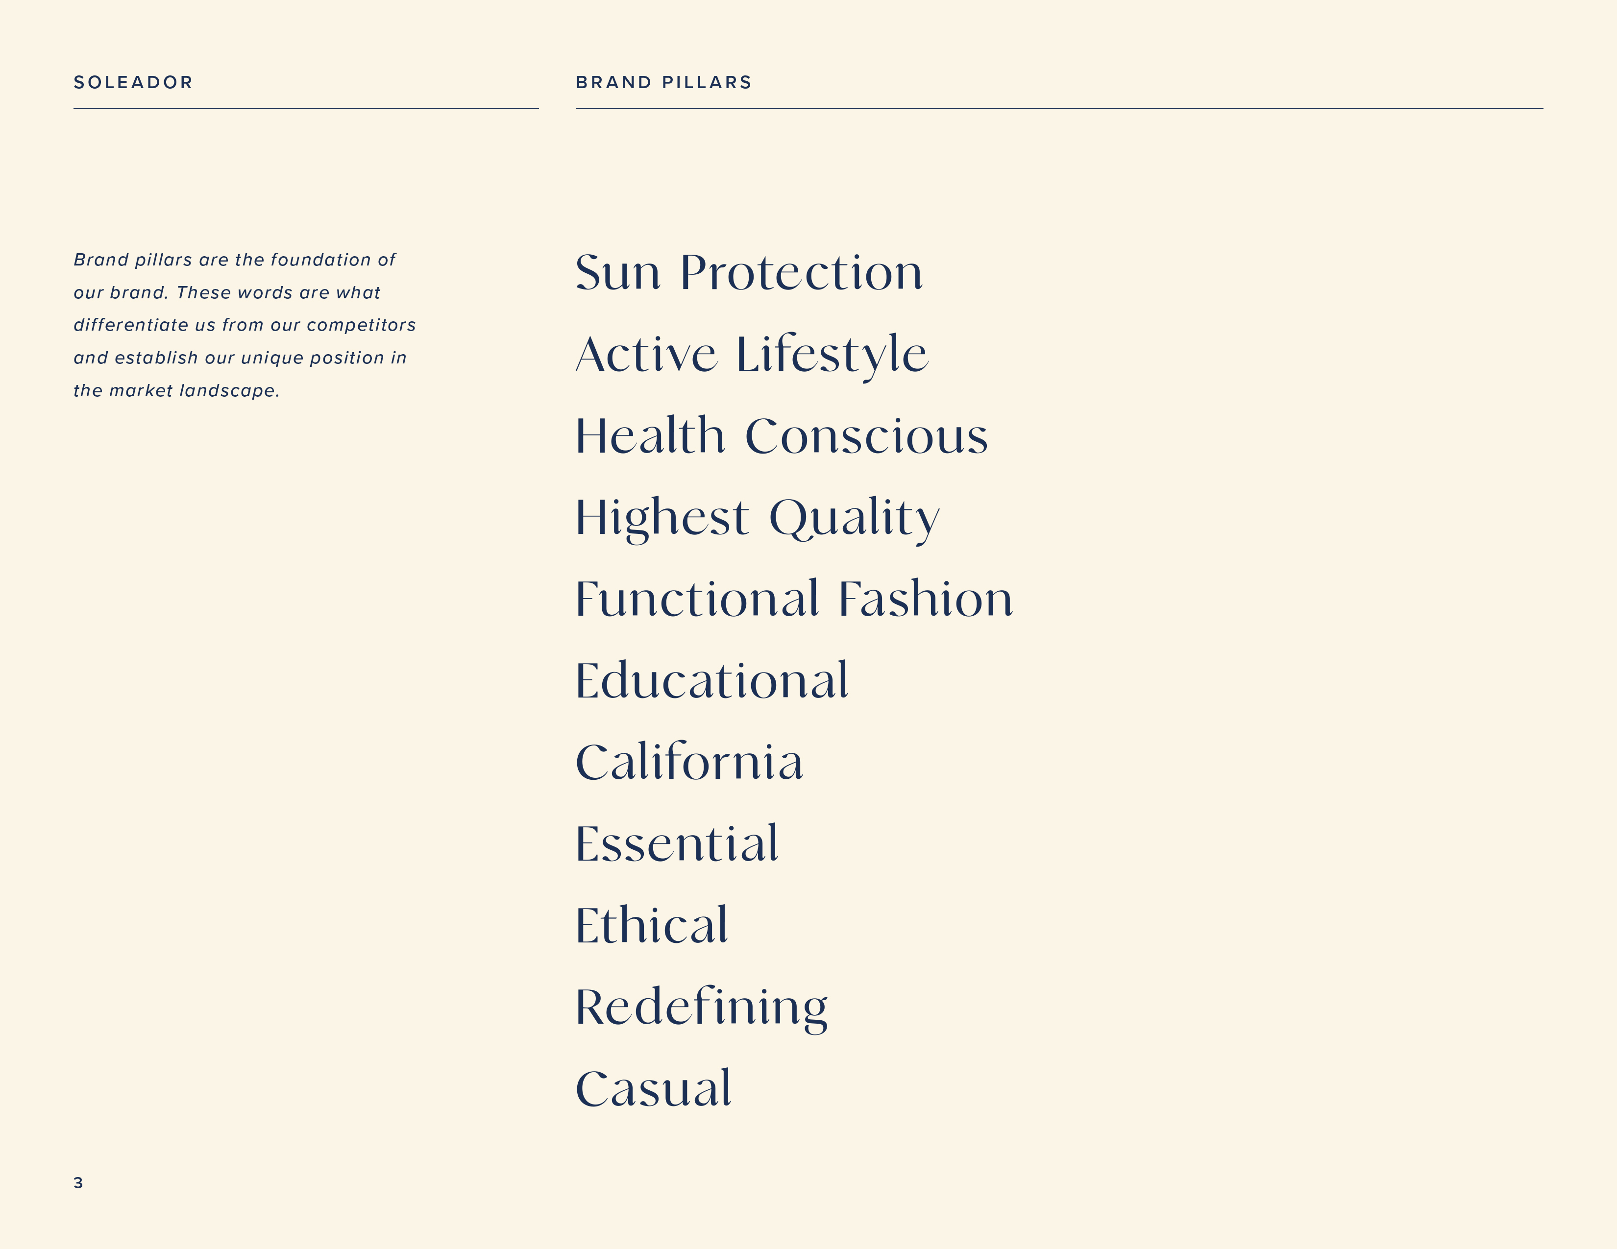The width and height of the screenshot is (1617, 1249).
Task: Click the "Highest Quality" pillar text
Action: [x=758, y=517]
